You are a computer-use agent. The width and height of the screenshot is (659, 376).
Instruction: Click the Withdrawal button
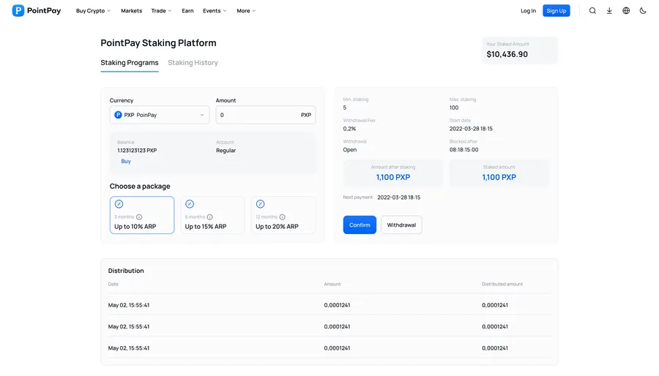point(401,225)
